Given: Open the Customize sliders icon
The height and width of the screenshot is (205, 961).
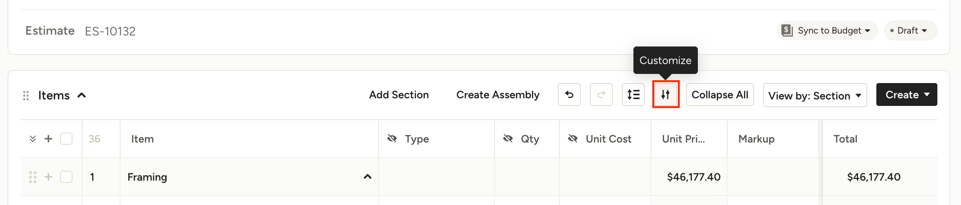Looking at the screenshot, I should [x=665, y=94].
